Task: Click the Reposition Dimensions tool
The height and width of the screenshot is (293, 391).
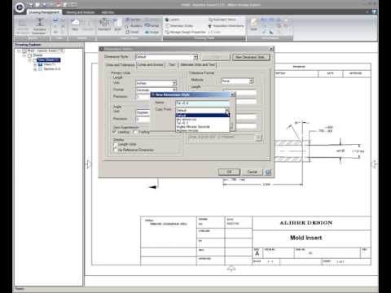Action: 226,26
